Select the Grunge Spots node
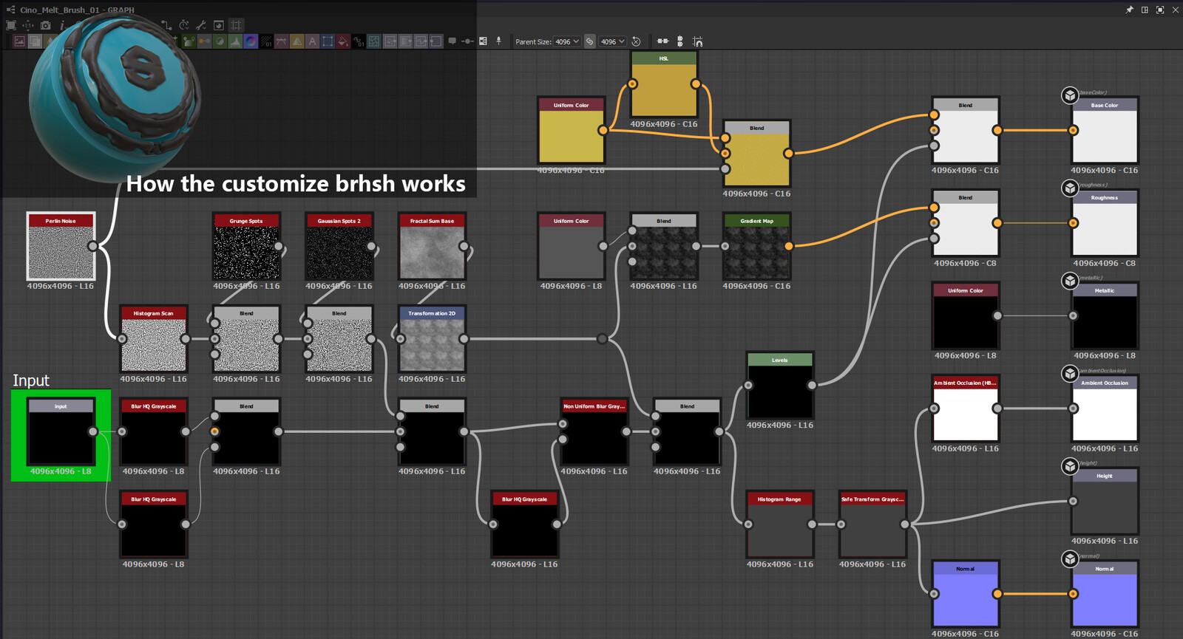 pos(246,246)
